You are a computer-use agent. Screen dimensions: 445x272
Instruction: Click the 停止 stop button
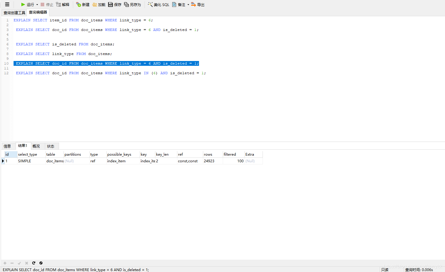tap(47, 5)
